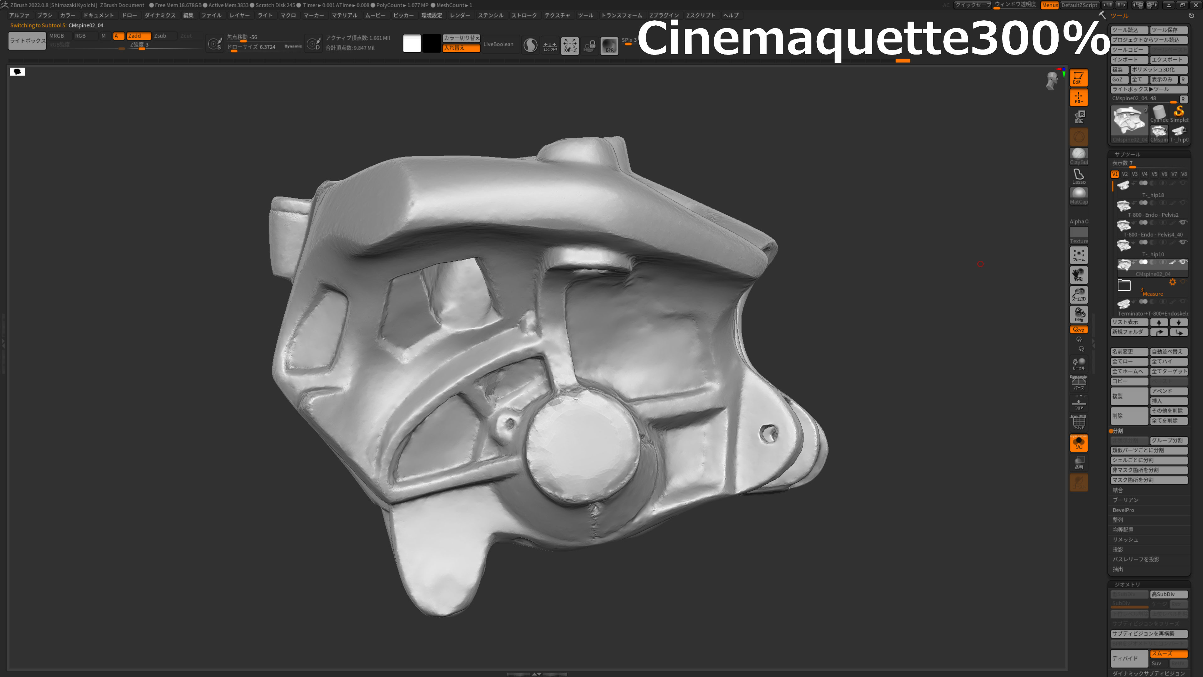Enable Zadd mode
The width and height of the screenshot is (1203, 677).
click(x=139, y=35)
